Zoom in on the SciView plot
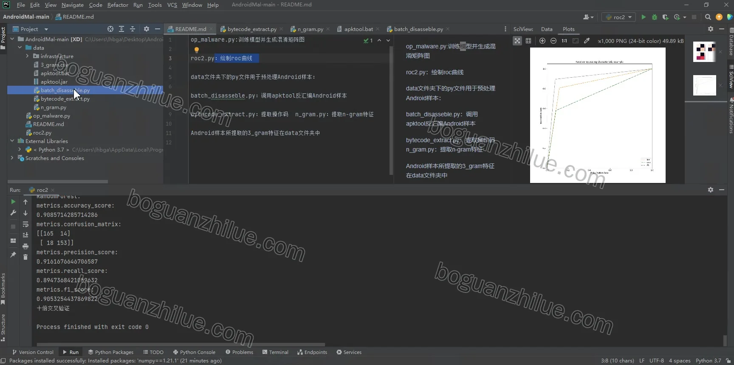734x365 pixels. [x=542, y=41]
